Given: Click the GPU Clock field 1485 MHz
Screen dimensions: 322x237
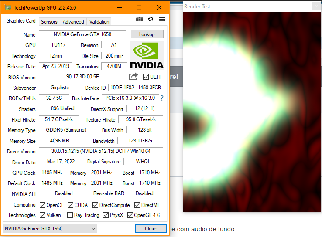Looking at the screenshot, I should click(x=52, y=173).
